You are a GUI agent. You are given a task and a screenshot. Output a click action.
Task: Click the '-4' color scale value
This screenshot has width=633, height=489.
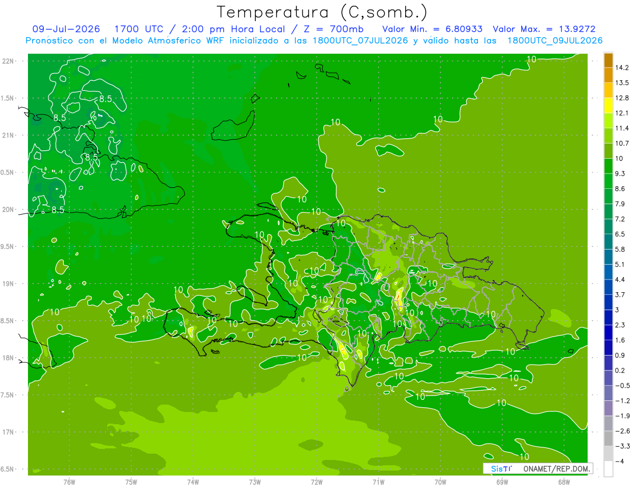[619, 462]
